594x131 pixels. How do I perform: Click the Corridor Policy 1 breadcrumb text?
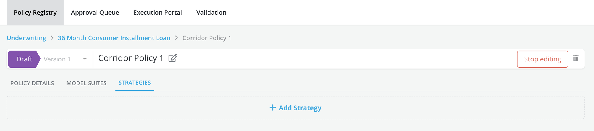pyautogui.click(x=207, y=38)
